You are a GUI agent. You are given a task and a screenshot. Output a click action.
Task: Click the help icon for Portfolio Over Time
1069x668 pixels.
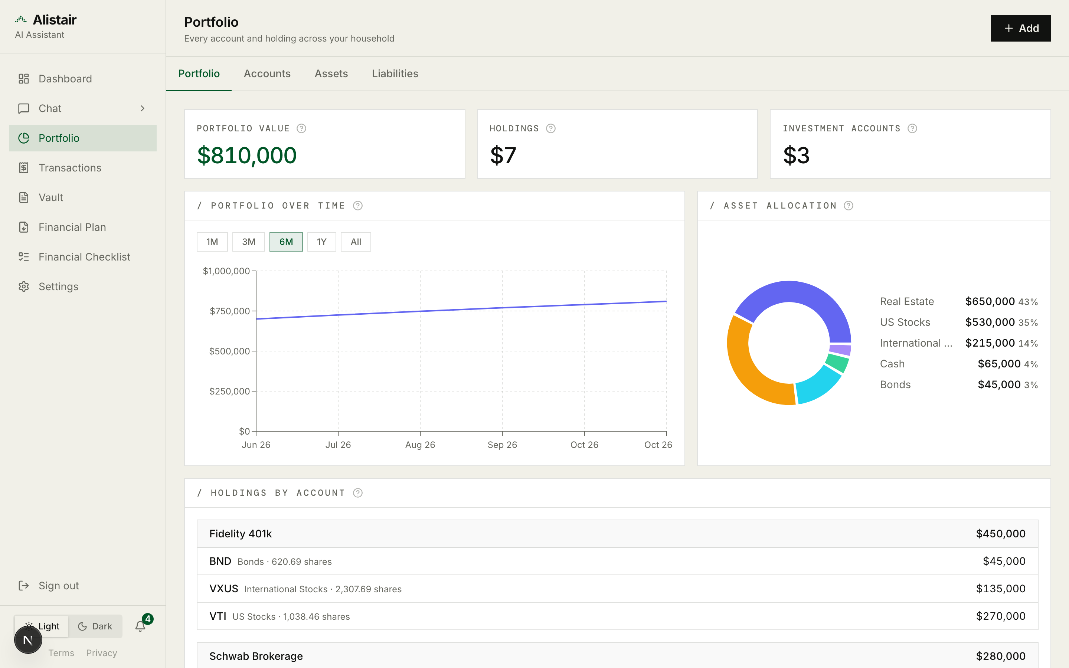358,206
